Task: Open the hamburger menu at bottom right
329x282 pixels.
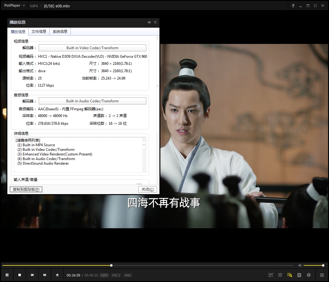Action: point(322,275)
